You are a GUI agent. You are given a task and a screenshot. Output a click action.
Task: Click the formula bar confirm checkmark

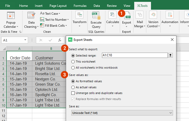point(50,40)
